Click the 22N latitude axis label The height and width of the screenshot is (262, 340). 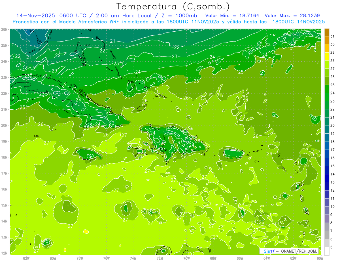[x=4, y=93]
